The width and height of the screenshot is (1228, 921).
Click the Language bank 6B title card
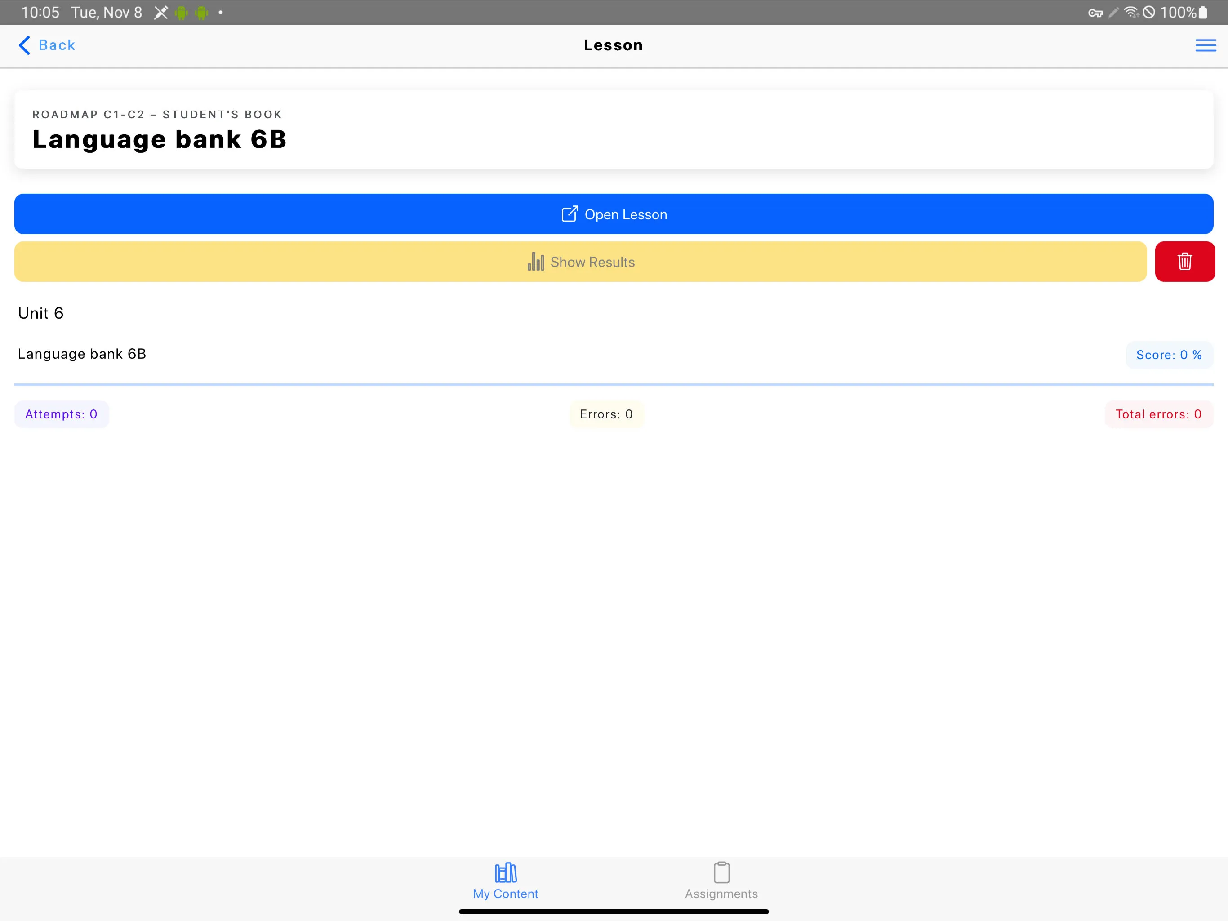(614, 129)
